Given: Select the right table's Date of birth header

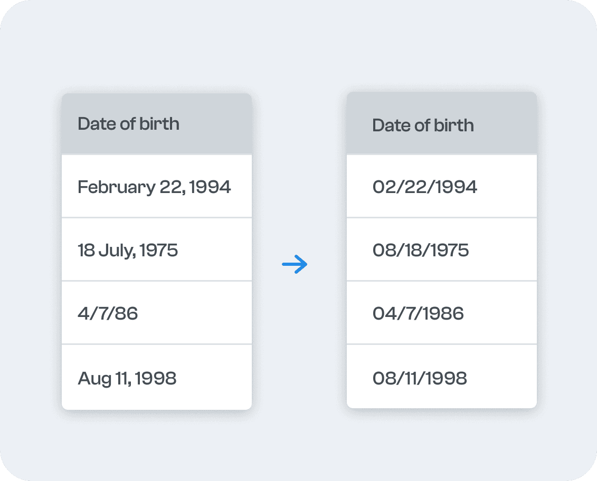Looking at the screenshot, I should click(x=441, y=125).
